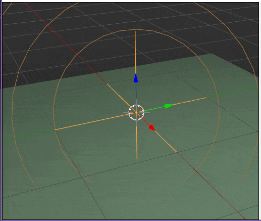The height and width of the screenshot is (221, 261).
Task: Click the green Y-axis gizmo shaft
Action: point(154,109)
